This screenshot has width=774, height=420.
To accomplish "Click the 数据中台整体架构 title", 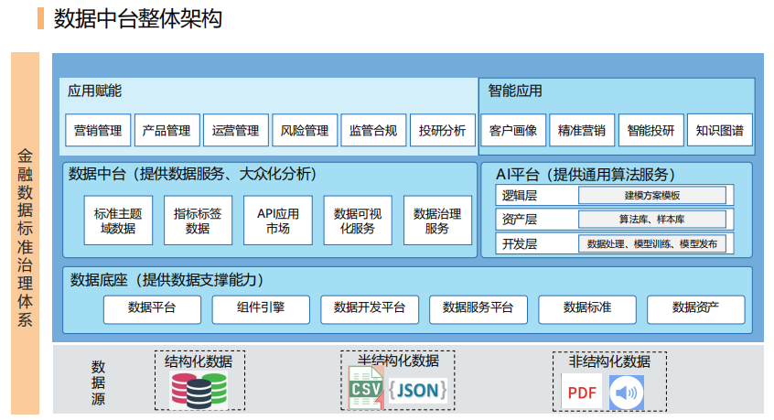I will point(138,18).
